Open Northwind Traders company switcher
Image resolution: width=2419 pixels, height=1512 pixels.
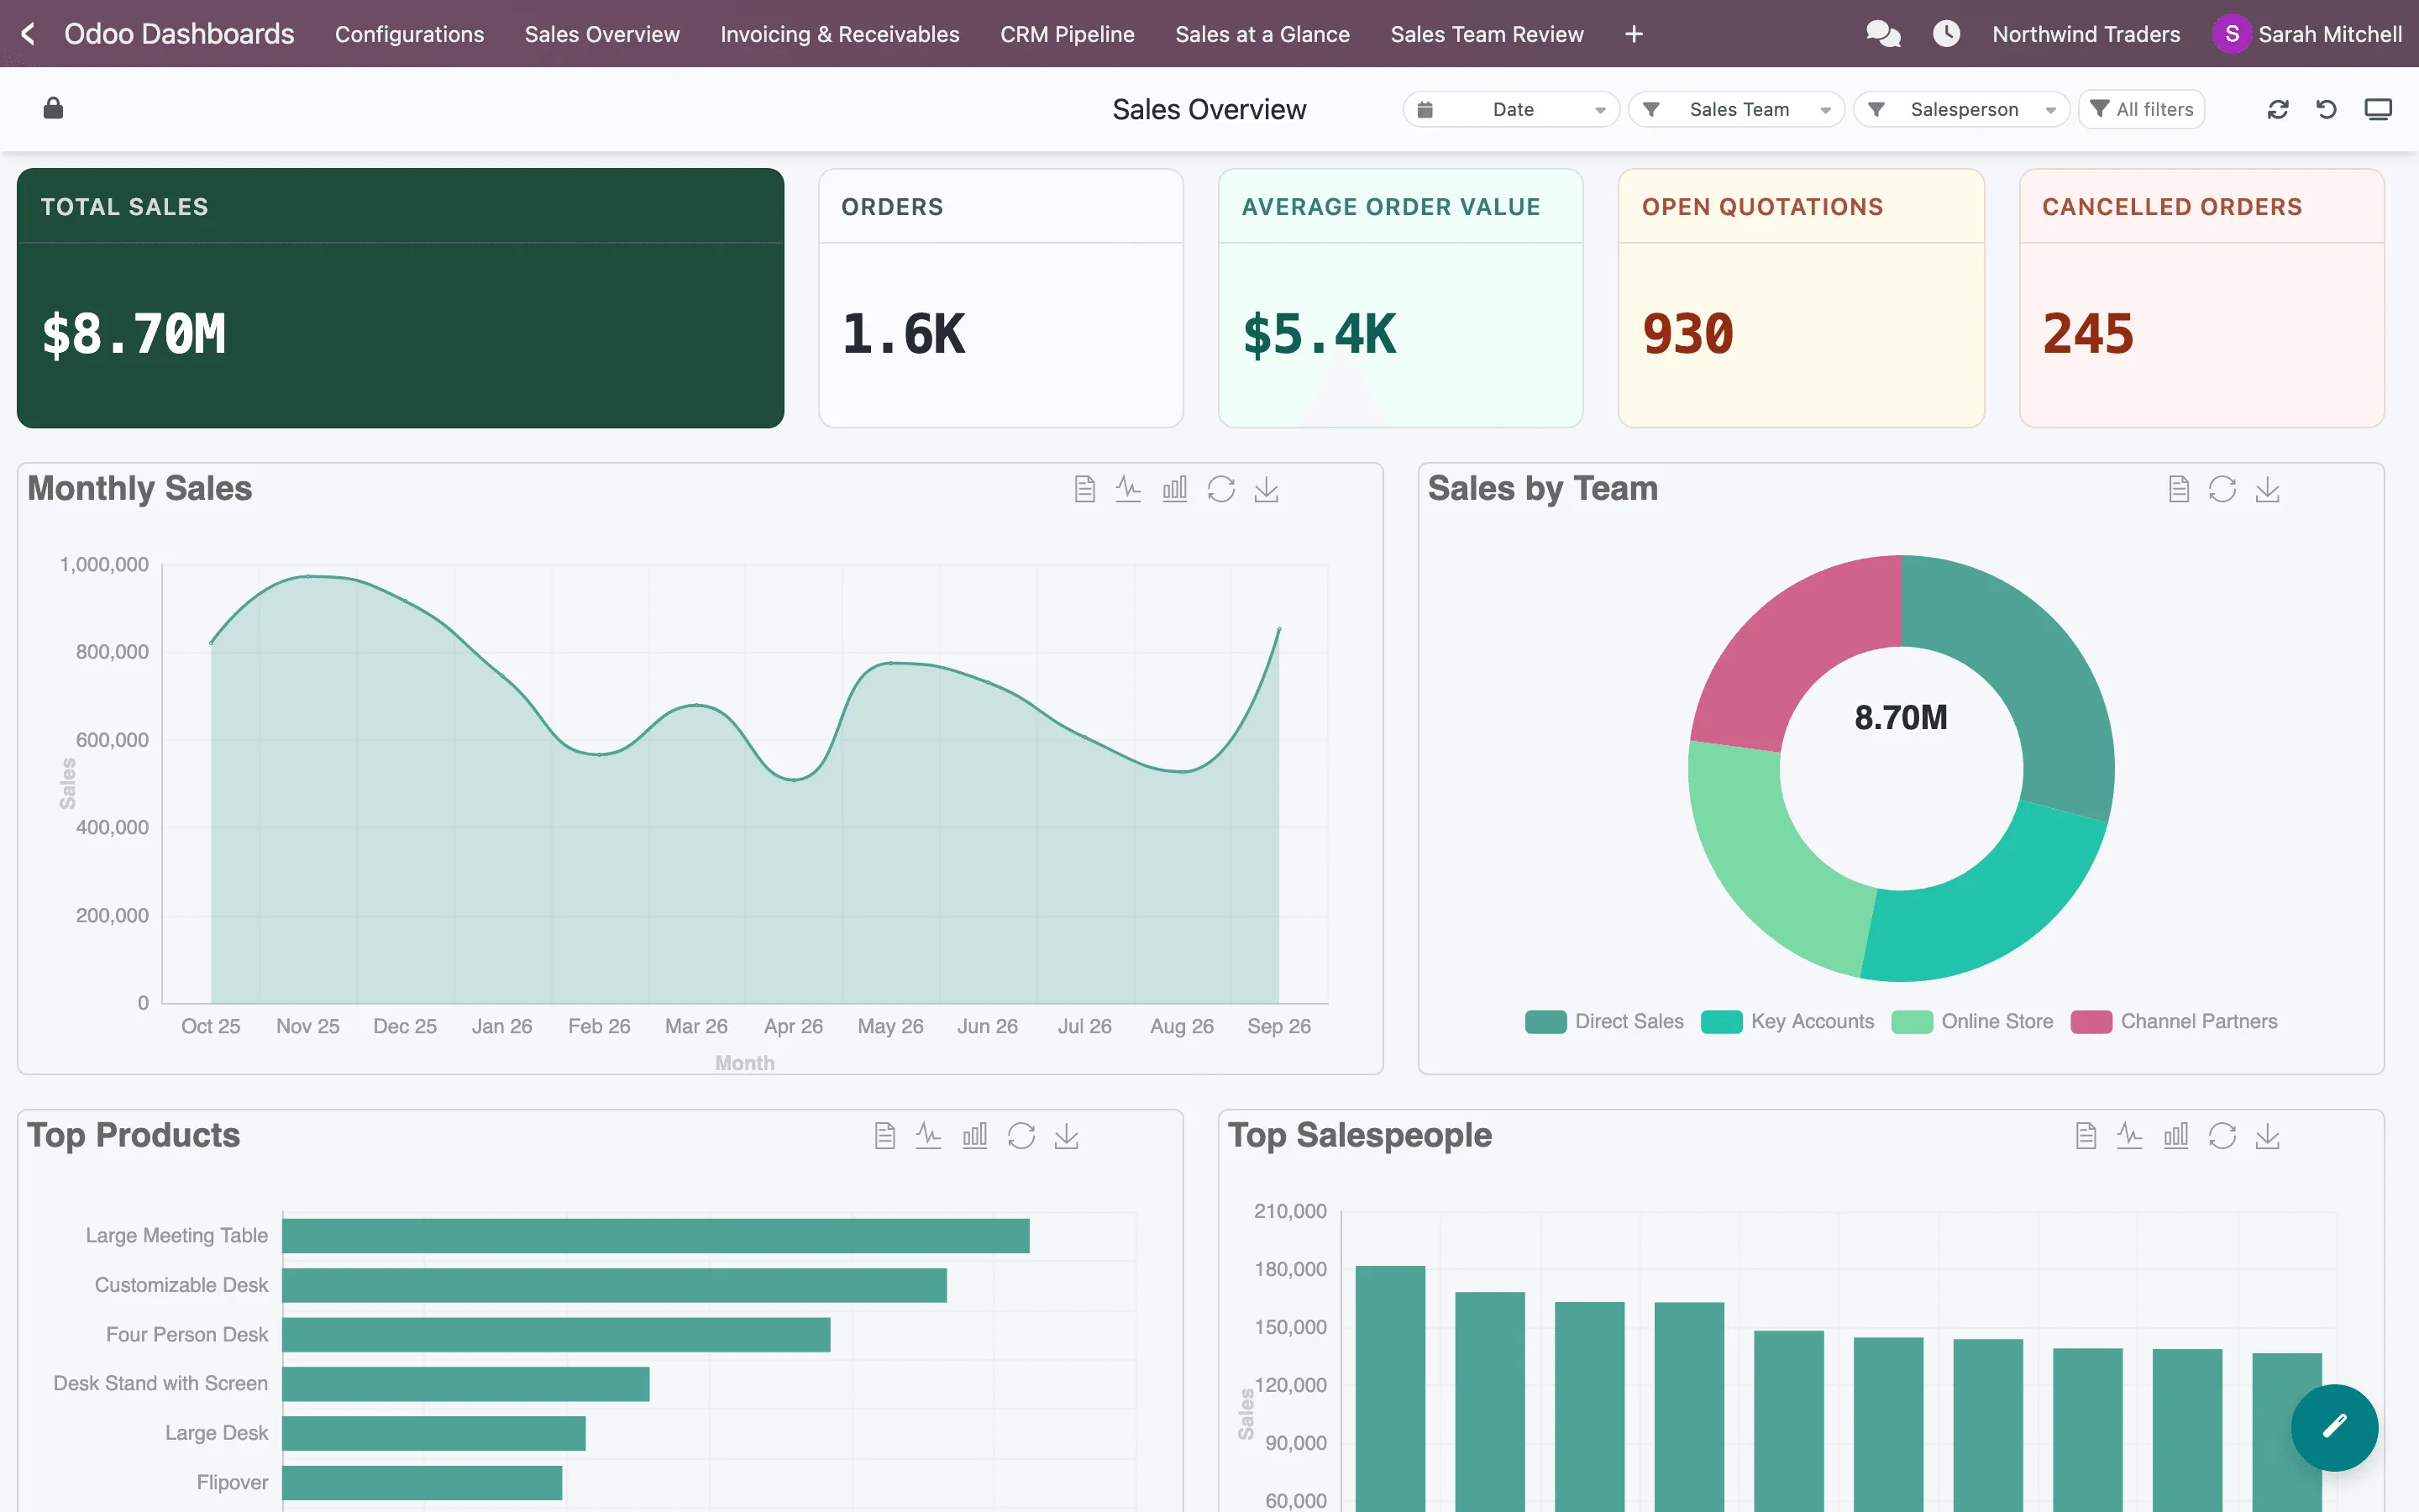point(2086,34)
